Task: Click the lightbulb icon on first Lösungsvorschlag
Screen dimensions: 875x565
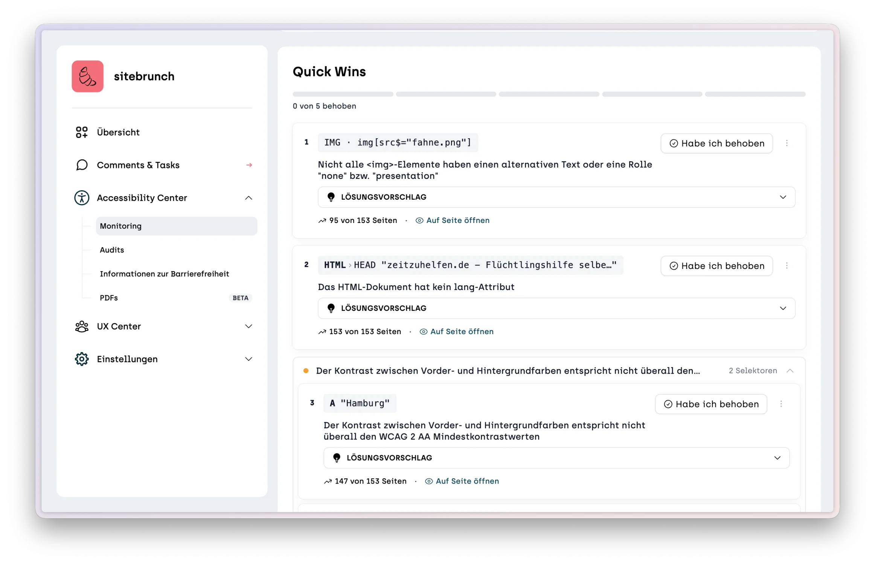Action: pyautogui.click(x=331, y=197)
